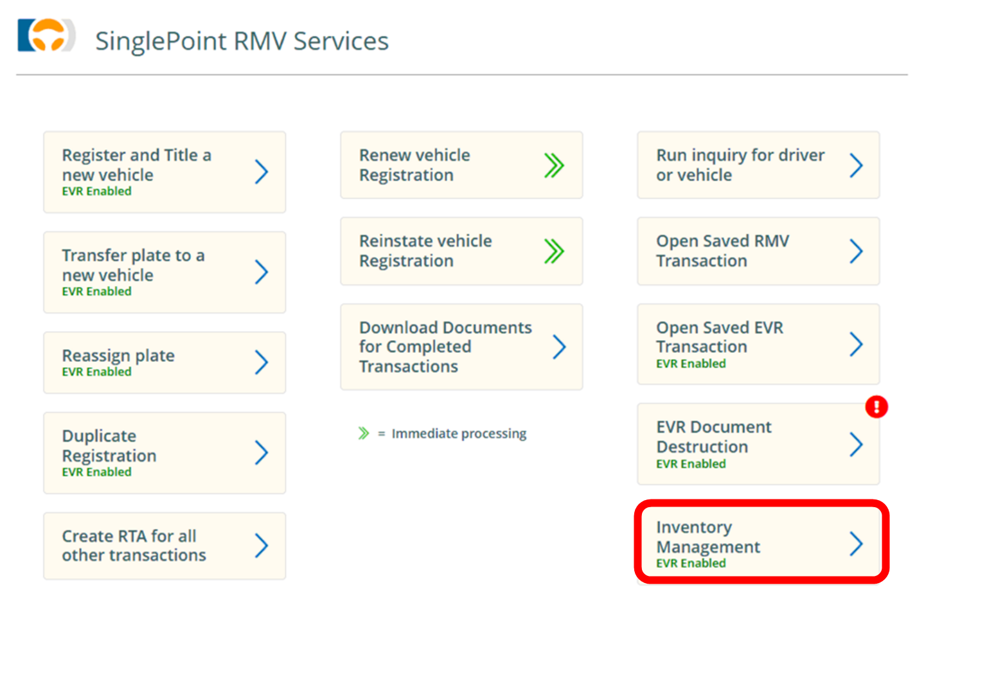This screenshot has width=1005, height=673.
Task: Click the Inventory Management title text
Action: [x=707, y=537]
